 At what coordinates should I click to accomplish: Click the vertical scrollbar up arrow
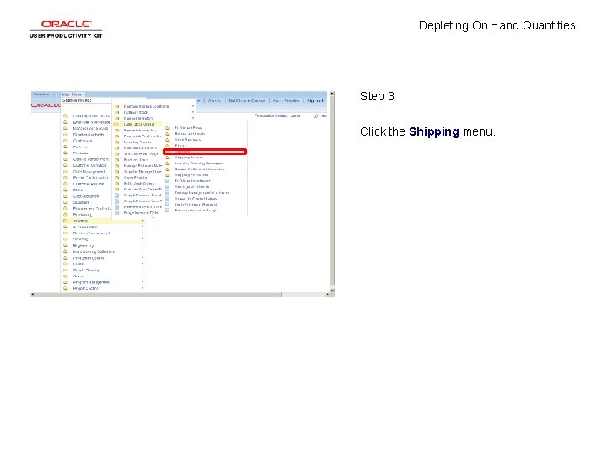(x=332, y=94)
